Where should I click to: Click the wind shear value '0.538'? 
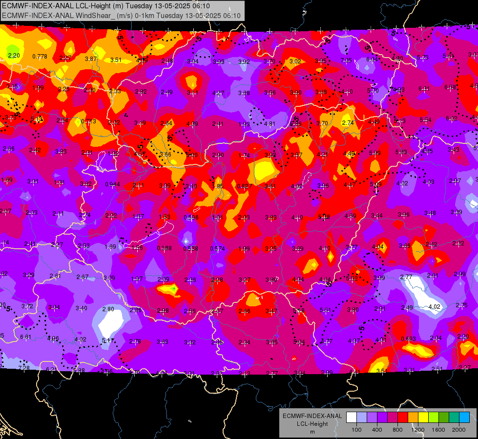pyautogui.click(x=191, y=249)
